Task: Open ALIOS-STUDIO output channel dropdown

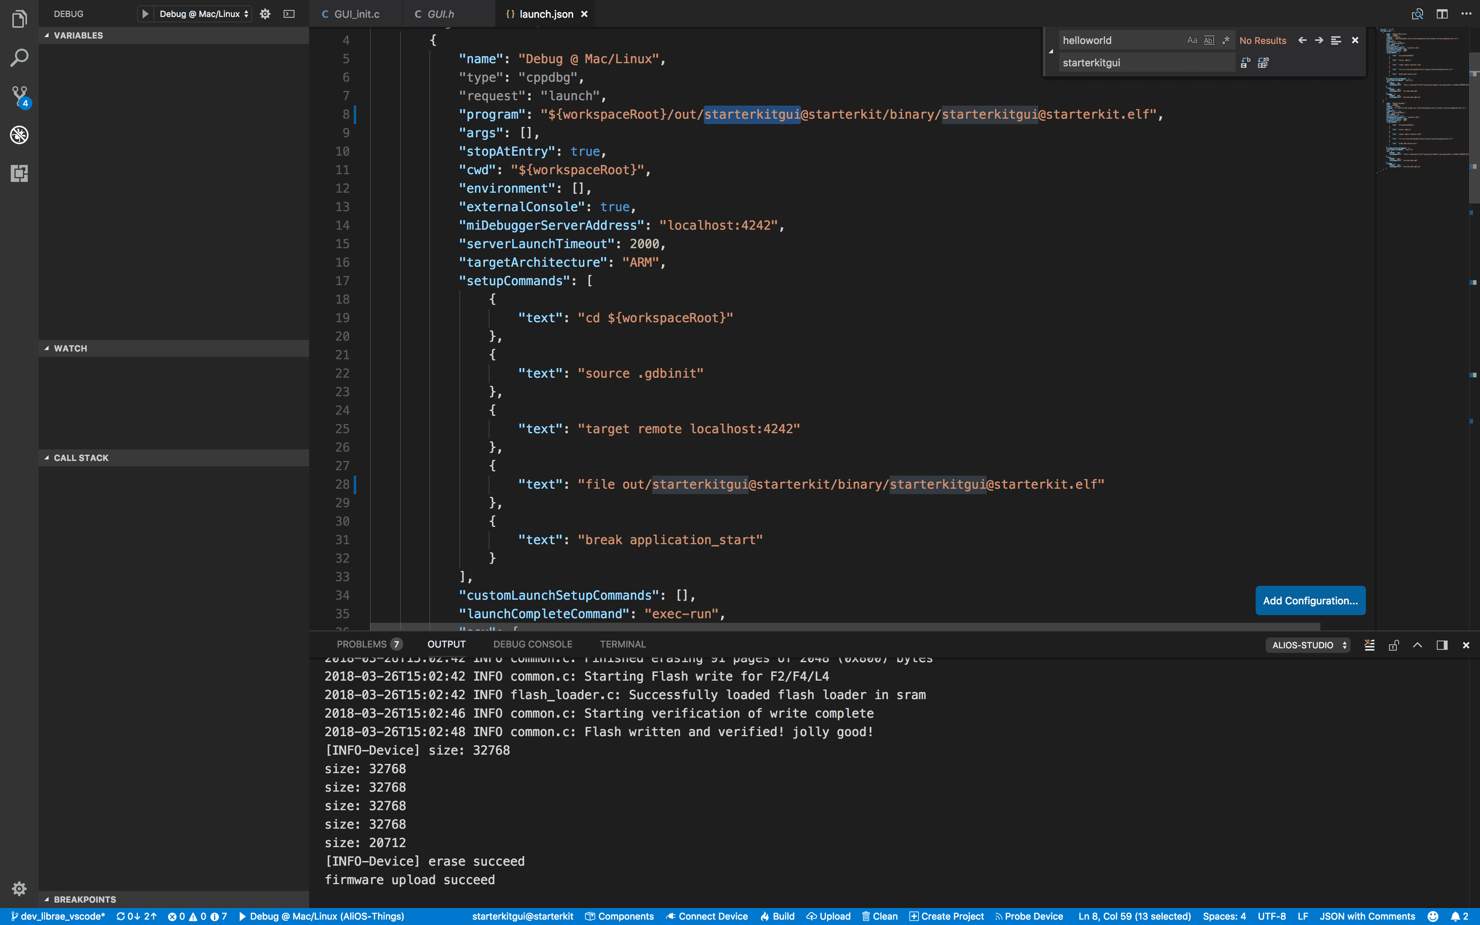Action: coord(1308,645)
